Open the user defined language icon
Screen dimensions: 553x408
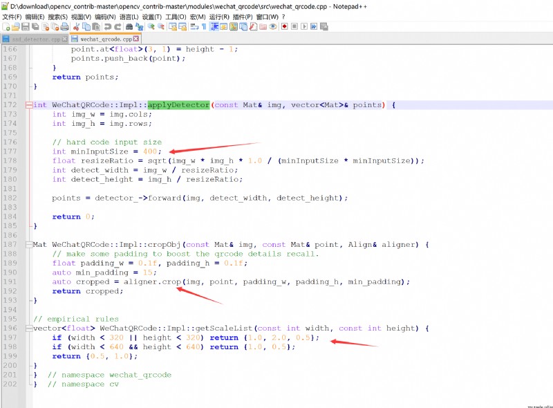(223, 27)
